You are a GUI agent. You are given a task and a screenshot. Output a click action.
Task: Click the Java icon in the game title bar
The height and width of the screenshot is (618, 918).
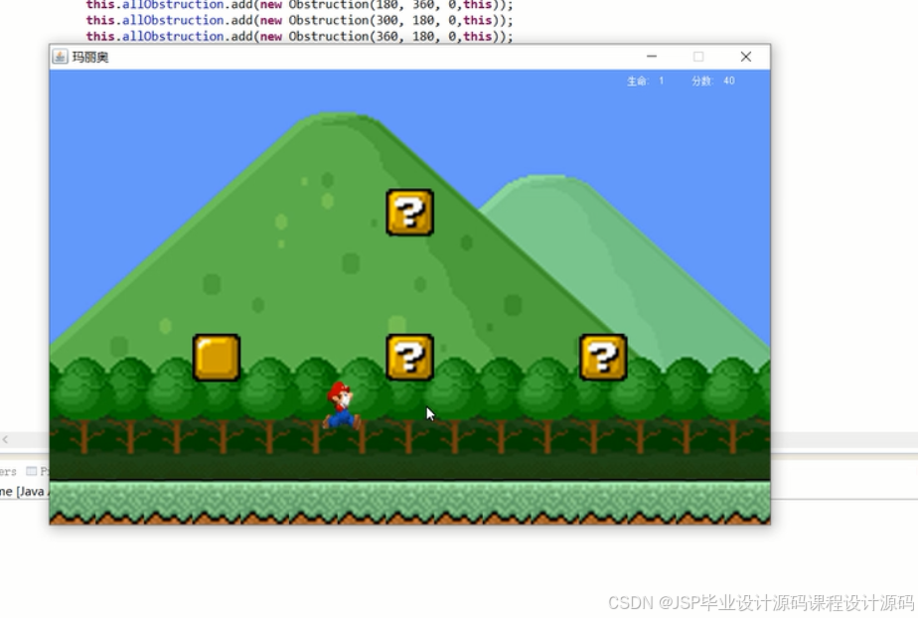pyautogui.click(x=60, y=57)
